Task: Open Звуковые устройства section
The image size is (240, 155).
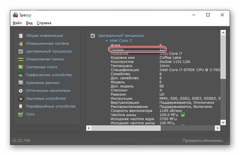Action: point(46,98)
